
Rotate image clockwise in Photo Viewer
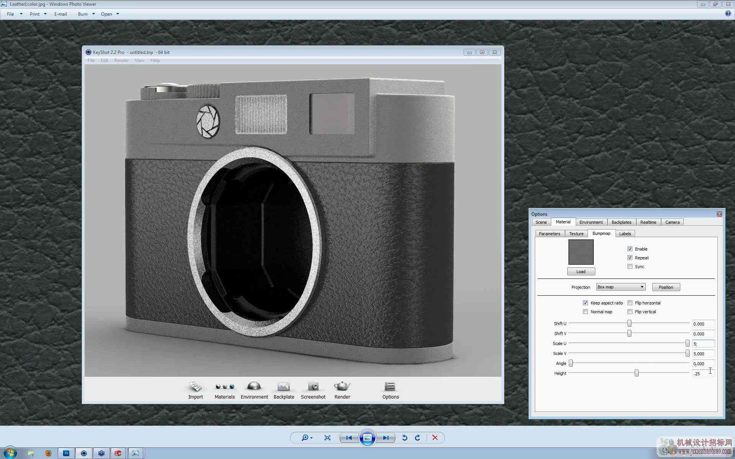tap(418, 438)
